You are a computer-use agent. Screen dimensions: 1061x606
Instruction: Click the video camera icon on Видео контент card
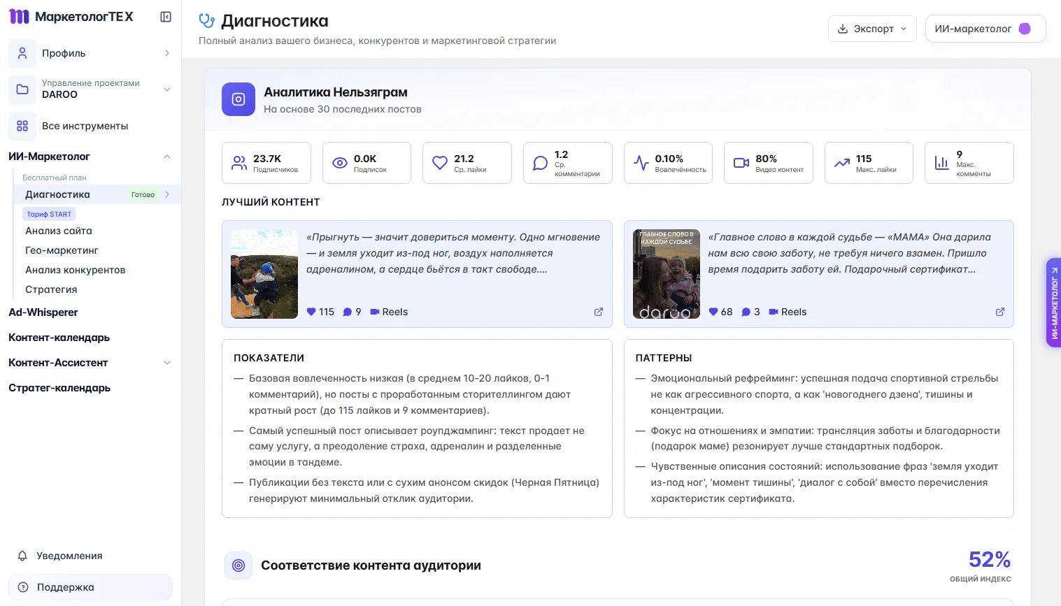741,162
